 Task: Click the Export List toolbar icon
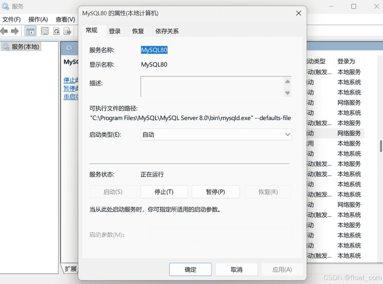click(67, 31)
